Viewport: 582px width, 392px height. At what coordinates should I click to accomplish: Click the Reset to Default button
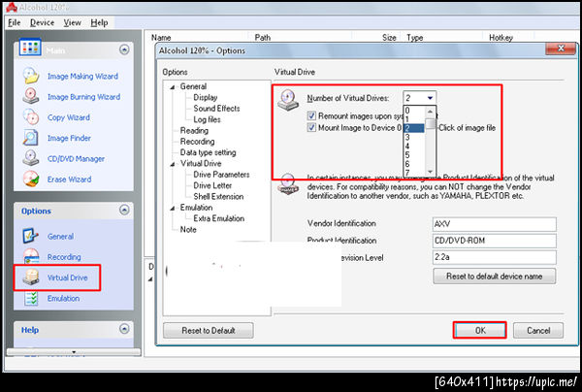pyautogui.click(x=209, y=330)
